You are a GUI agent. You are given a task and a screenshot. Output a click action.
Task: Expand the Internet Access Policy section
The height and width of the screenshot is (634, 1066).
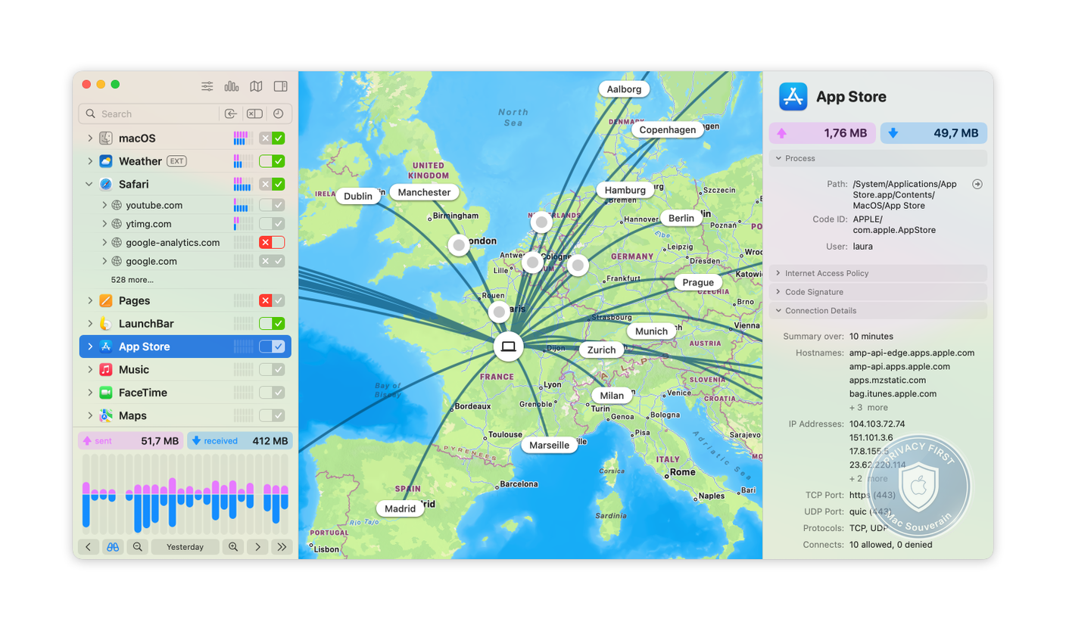point(778,273)
